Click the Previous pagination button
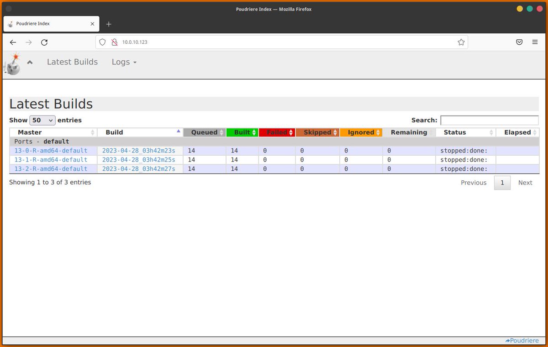548x347 pixels. [474, 183]
